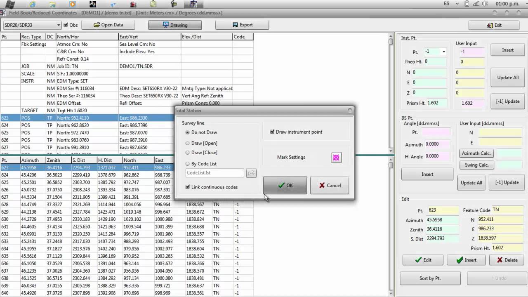
Task: Click the Feature Code input field
Action: point(507,210)
